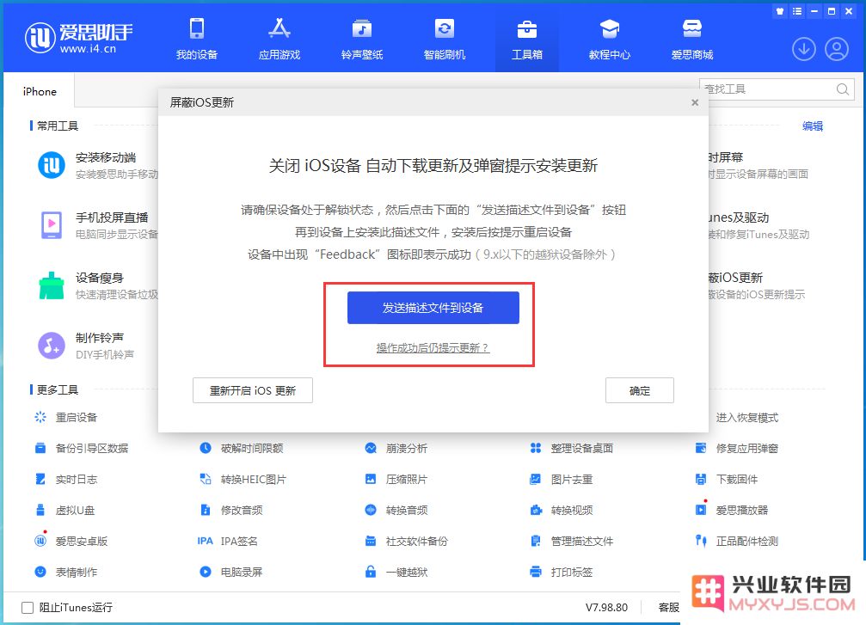
Task: Open the 转换音频 converter
Action: click(x=396, y=510)
